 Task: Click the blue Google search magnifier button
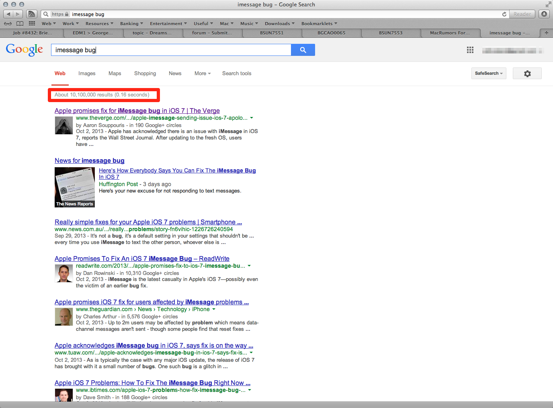(303, 50)
